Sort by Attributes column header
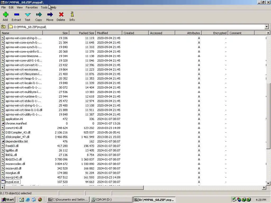 pyautogui.click(x=188, y=33)
